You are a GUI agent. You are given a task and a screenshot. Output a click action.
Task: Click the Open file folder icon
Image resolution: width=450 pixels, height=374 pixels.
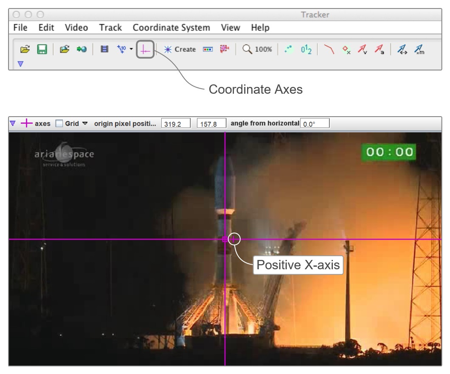25,49
